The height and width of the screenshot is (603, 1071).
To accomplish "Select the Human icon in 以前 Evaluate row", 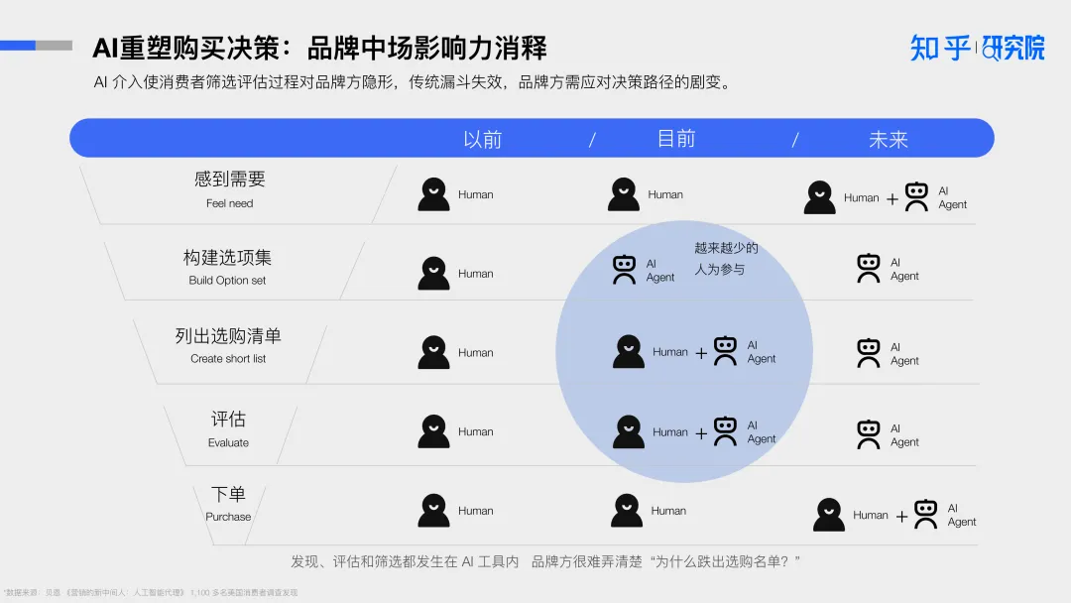I will (x=433, y=431).
